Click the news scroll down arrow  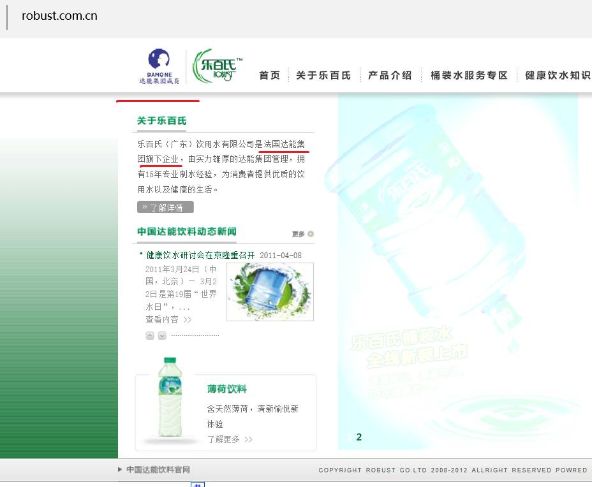click(x=162, y=335)
